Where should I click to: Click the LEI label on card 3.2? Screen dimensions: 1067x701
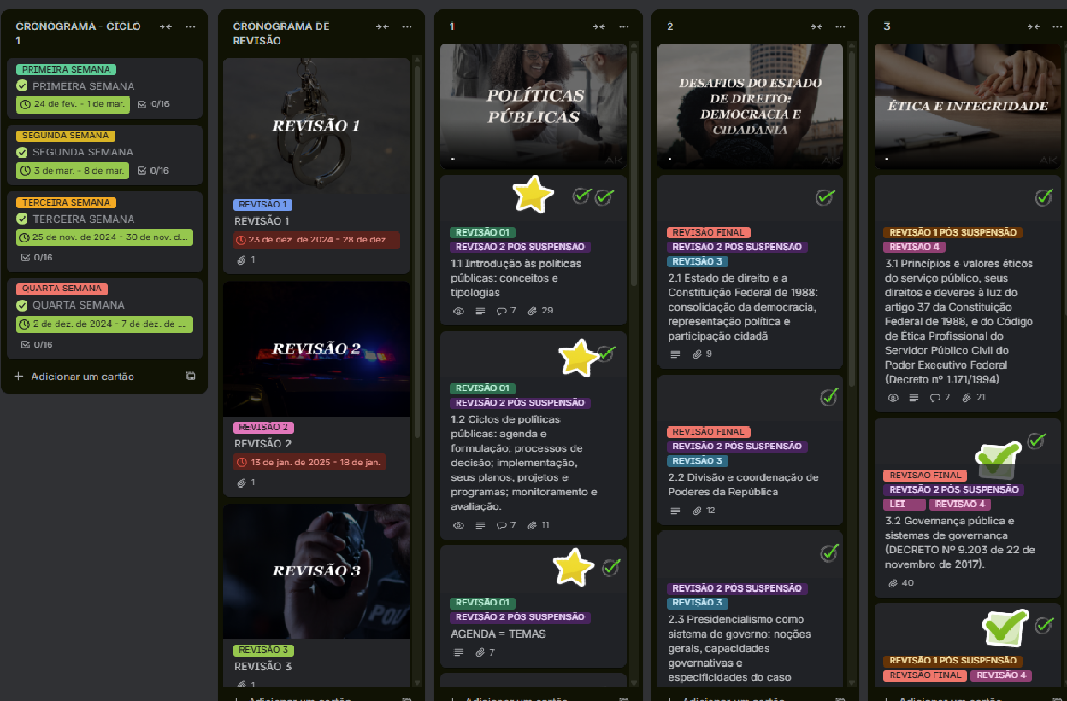tap(904, 504)
